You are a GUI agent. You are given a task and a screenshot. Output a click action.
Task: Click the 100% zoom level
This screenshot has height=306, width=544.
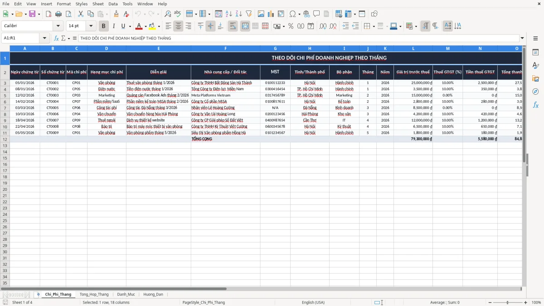pyautogui.click(x=536, y=302)
